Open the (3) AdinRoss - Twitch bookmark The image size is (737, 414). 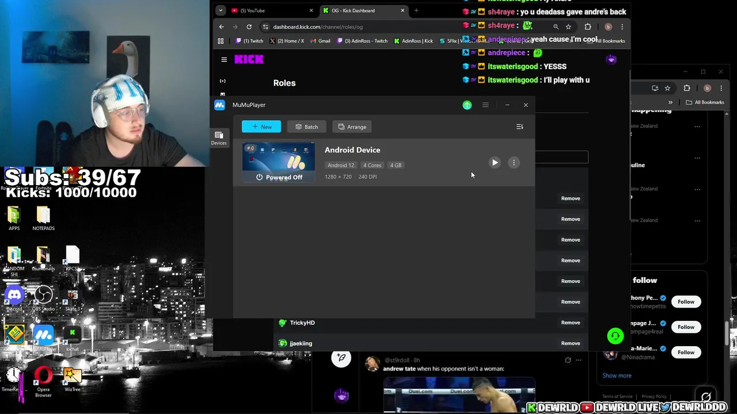coord(362,41)
